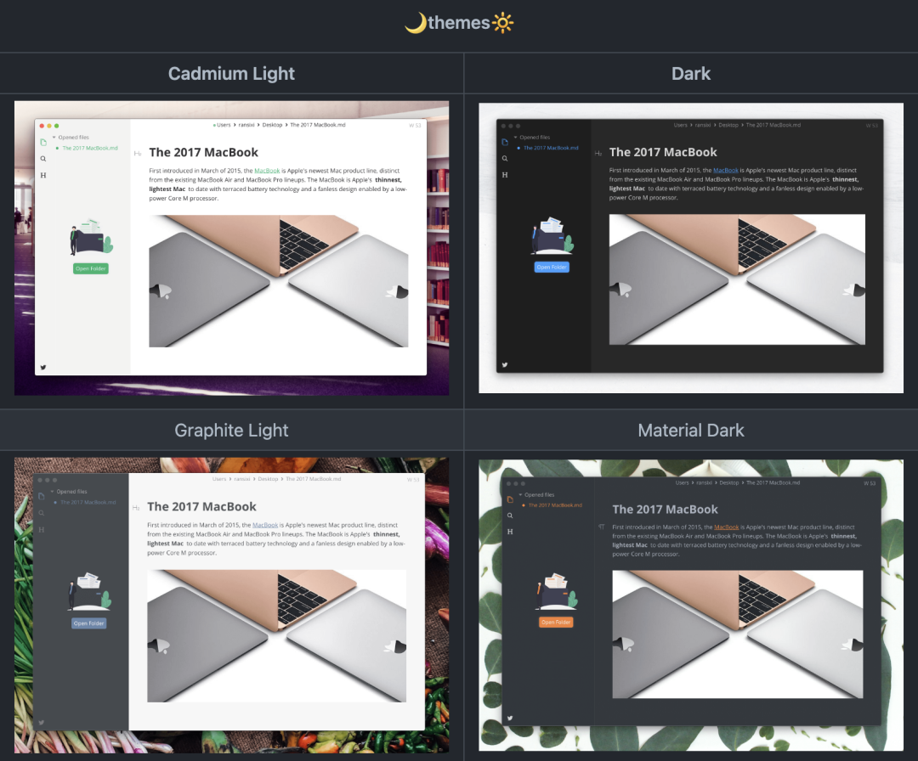The width and height of the screenshot is (918, 761).
Task: Click 'The 2017 MacBook.md' in Dark theme breadcrumb
Action: [x=773, y=125]
